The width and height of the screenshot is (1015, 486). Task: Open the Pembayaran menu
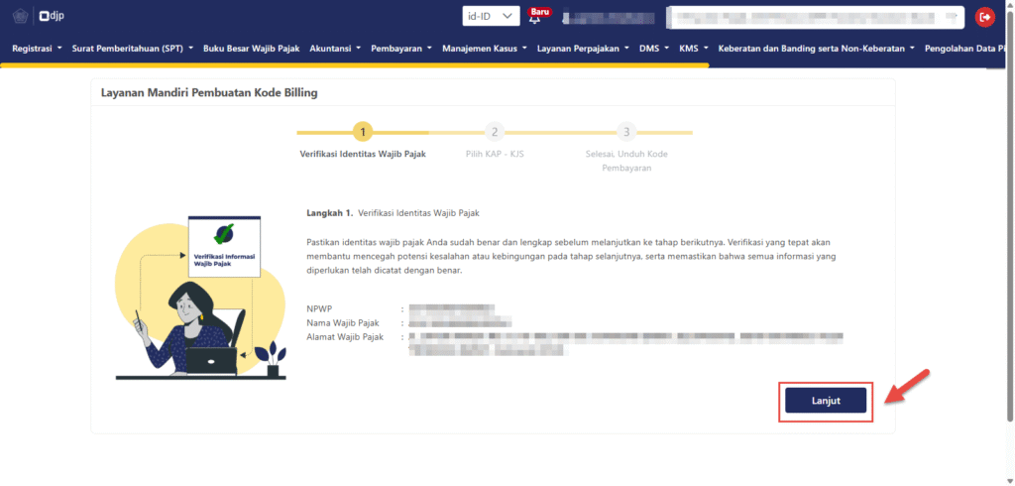[401, 48]
